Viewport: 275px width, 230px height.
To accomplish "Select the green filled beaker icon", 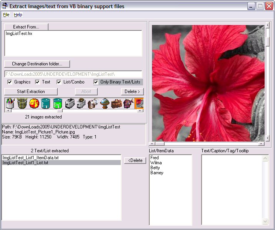I will coord(58,103).
